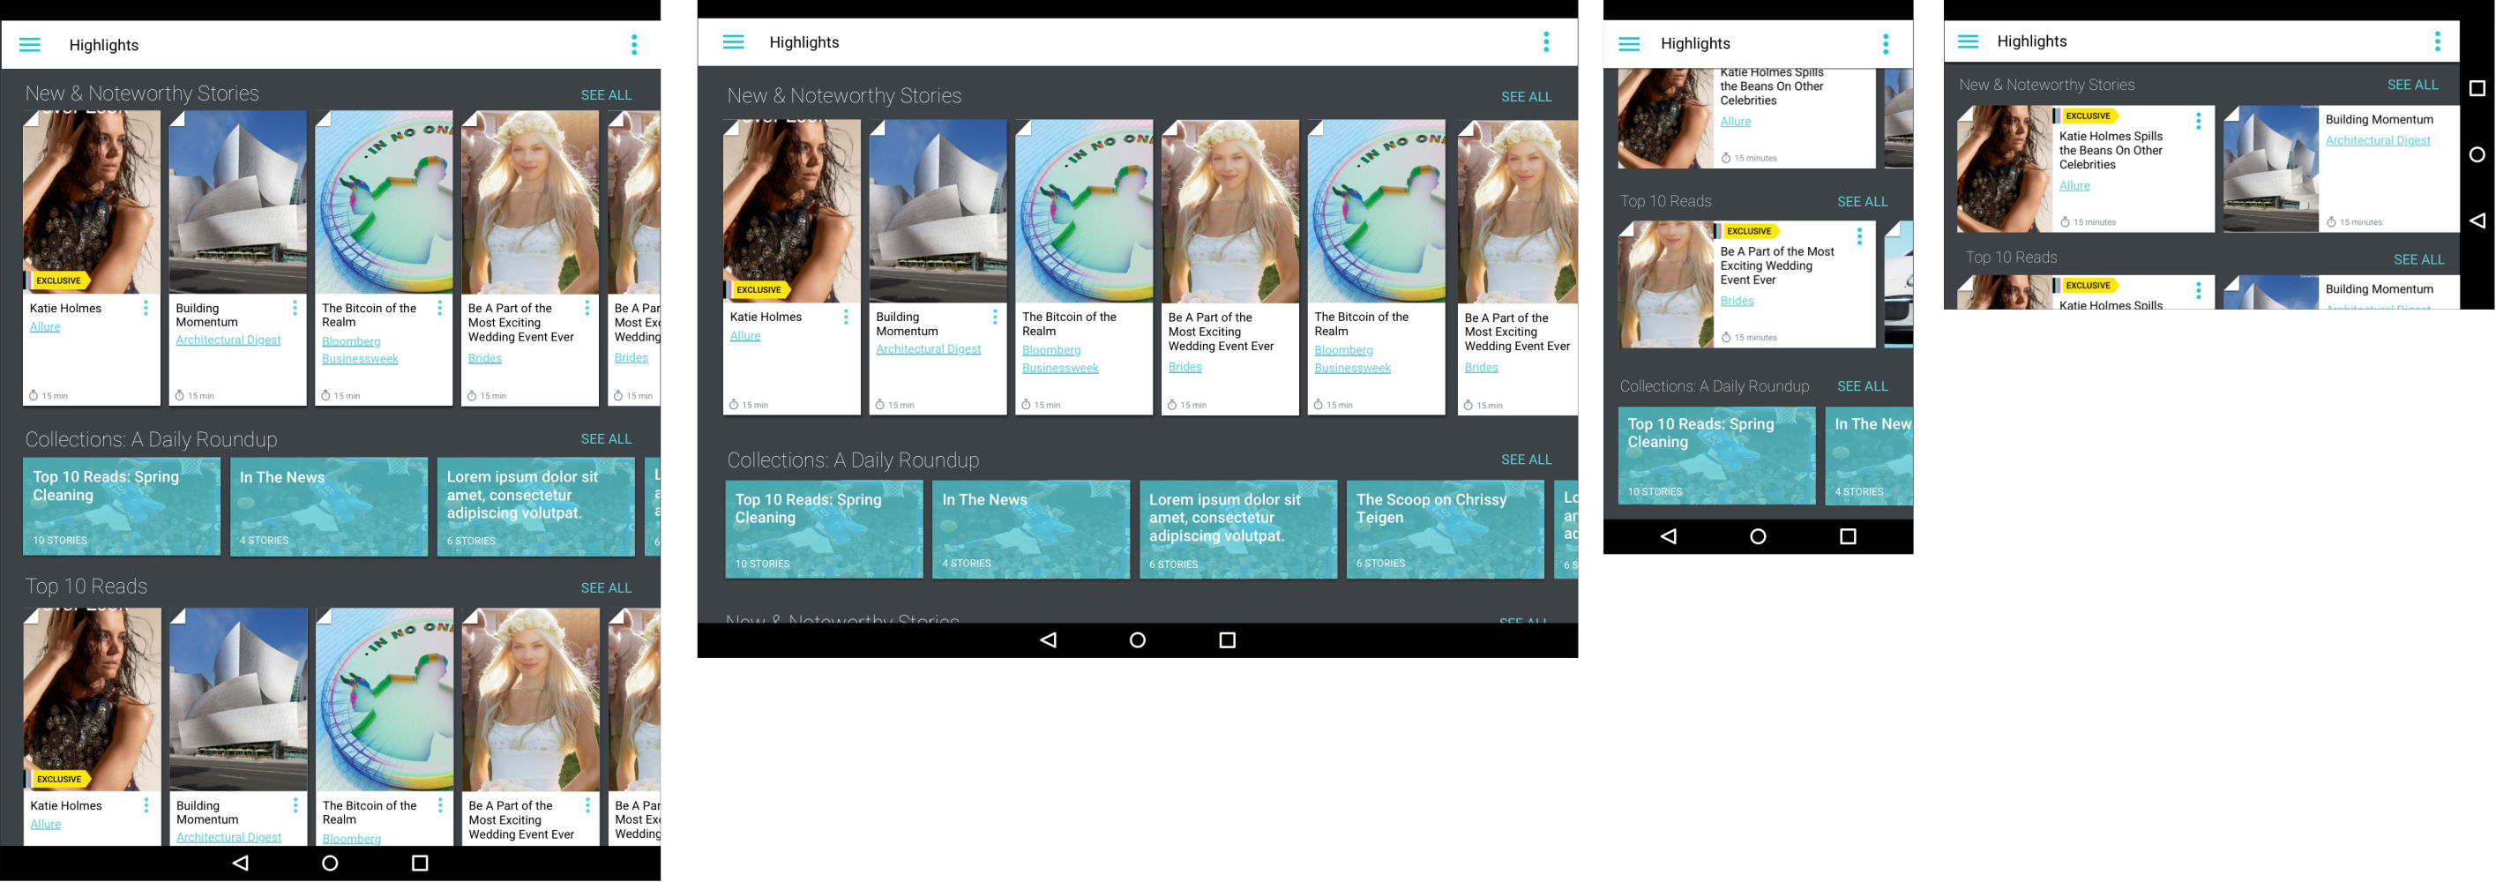Viewport: 2496px width, 882px height.
Task: Open Katie Holmes card overflow on landscape tablet
Action: (x=846, y=317)
